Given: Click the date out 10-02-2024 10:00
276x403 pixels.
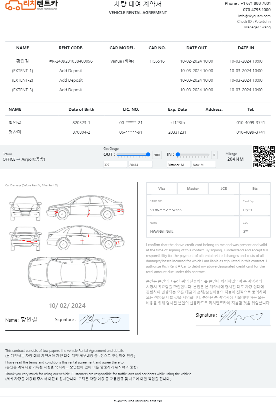Looking at the screenshot, I should coord(197,61).
